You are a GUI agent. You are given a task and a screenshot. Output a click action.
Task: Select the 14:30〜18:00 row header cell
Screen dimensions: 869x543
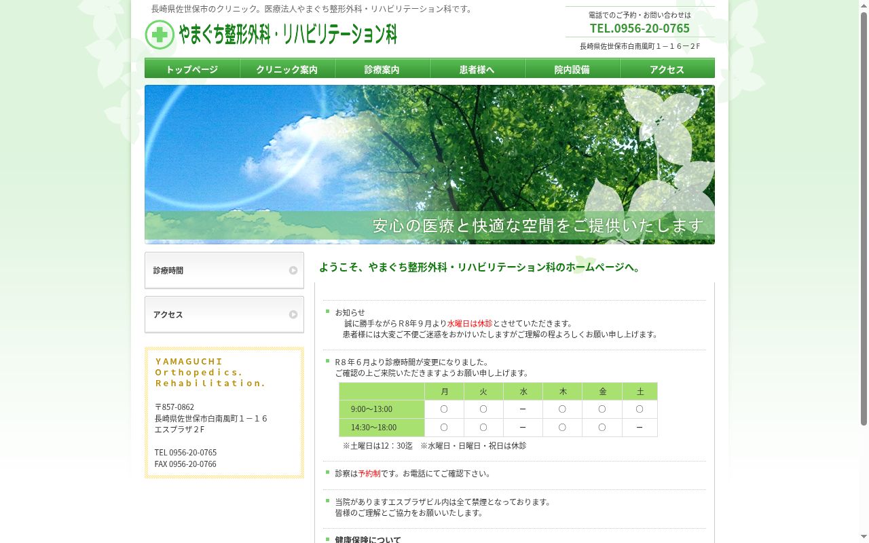click(x=382, y=428)
